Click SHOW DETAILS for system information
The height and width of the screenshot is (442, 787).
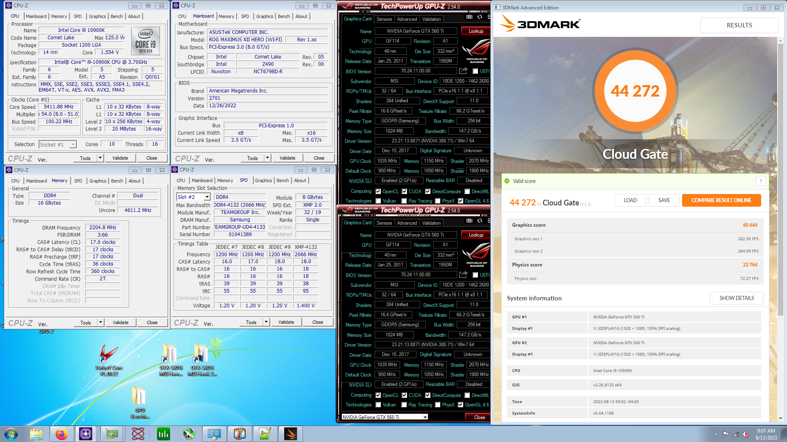(x=737, y=298)
